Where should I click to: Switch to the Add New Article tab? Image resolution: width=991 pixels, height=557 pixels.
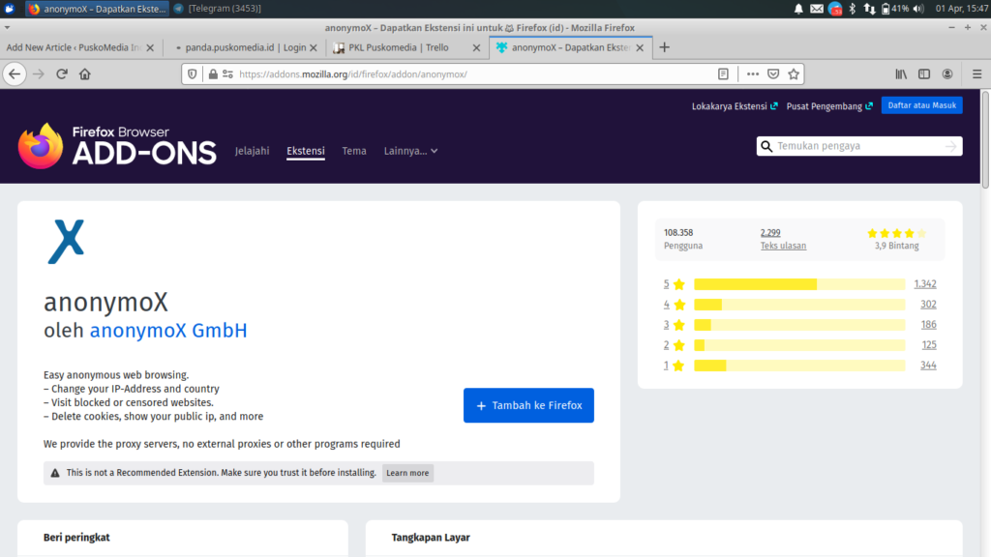74,47
